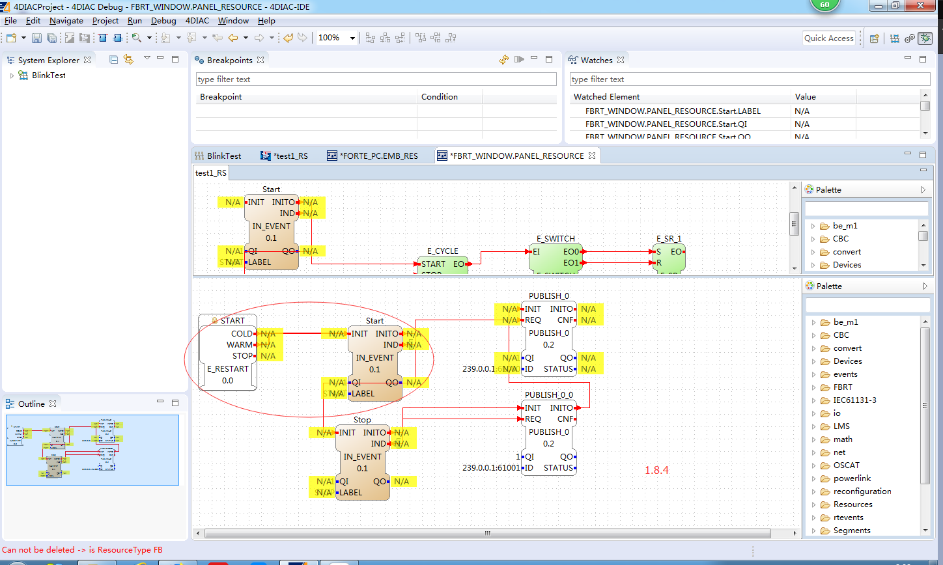Click the yellow Back navigation arrow icon

pos(232,38)
